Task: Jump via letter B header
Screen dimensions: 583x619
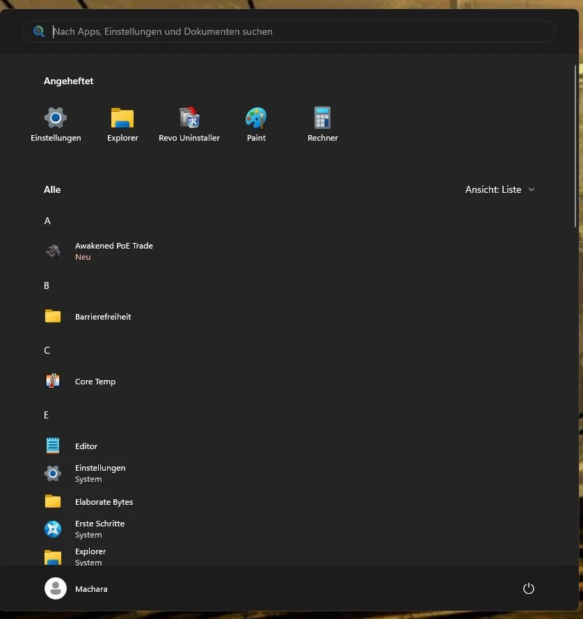Action: (47, 285)
